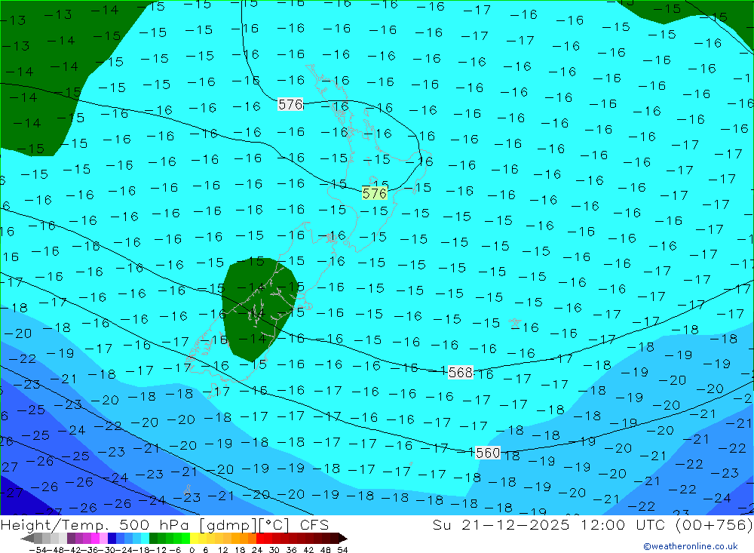Open the weatheronline.co.uk copyright link
Screen dimensions: 754x553
(x=691, y=546)
